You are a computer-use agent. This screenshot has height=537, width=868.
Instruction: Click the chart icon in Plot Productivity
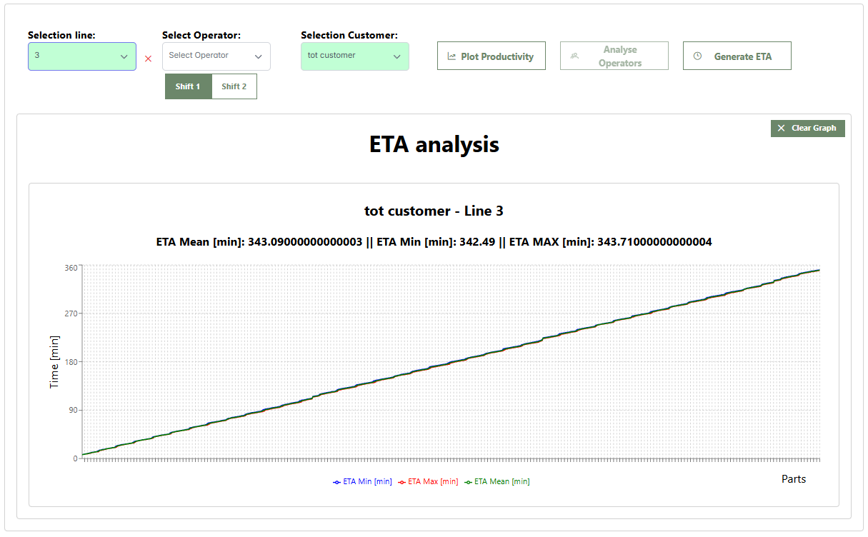(452, 56)
